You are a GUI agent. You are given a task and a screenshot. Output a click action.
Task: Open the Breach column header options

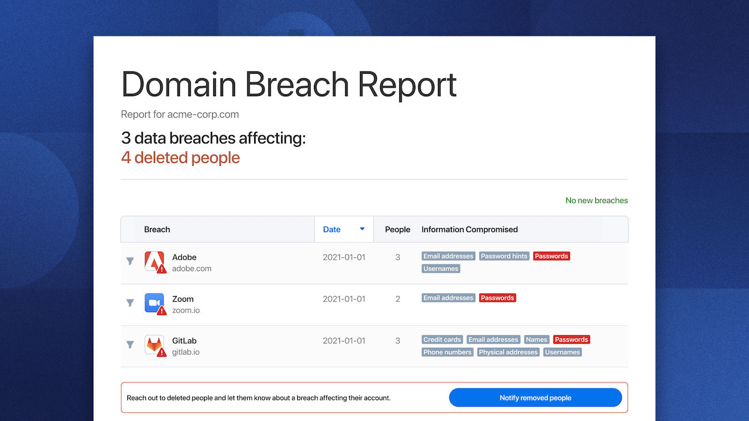click(x=157, y=229)
